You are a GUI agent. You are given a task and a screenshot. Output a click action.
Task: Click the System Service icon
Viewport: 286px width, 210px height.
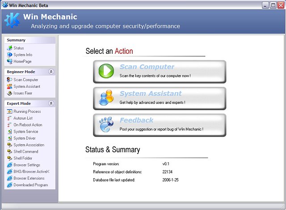(x=9, y=131)
